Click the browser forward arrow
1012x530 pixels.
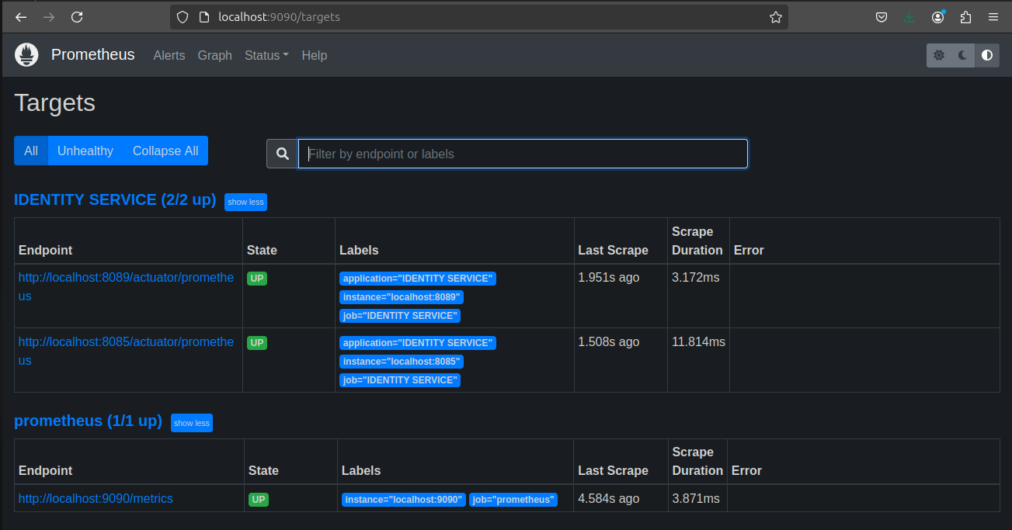pyautogui.click(x=49, y=16)
